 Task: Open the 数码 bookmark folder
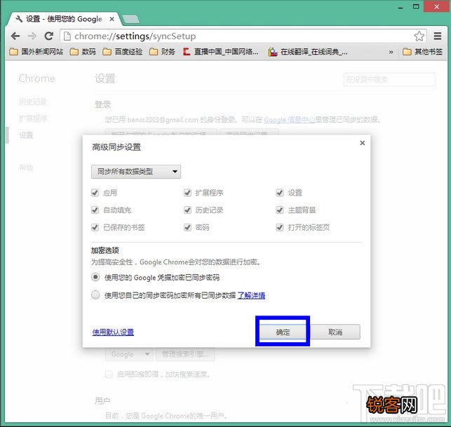pyautogui.click(x=83, y=52)
